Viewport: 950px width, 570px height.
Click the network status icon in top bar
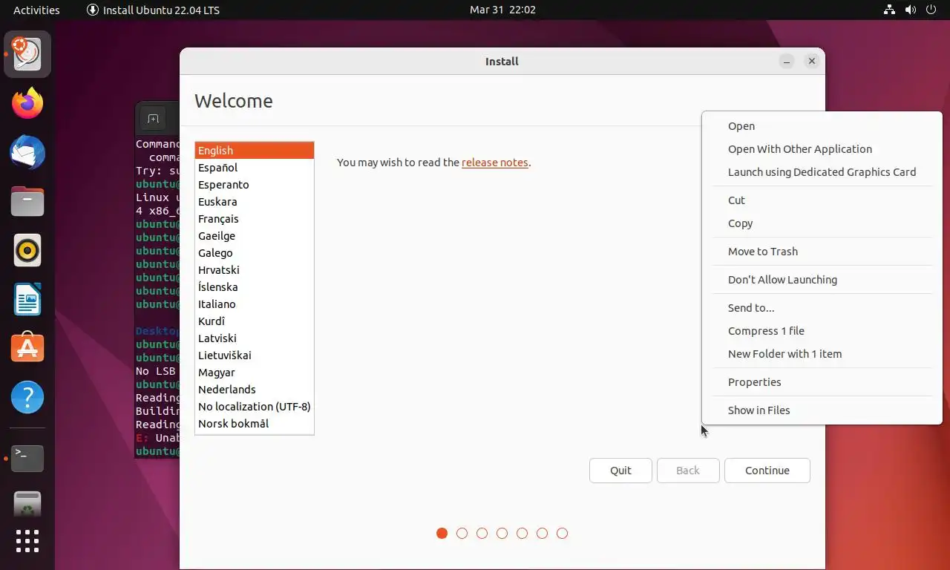coord(889,10)
